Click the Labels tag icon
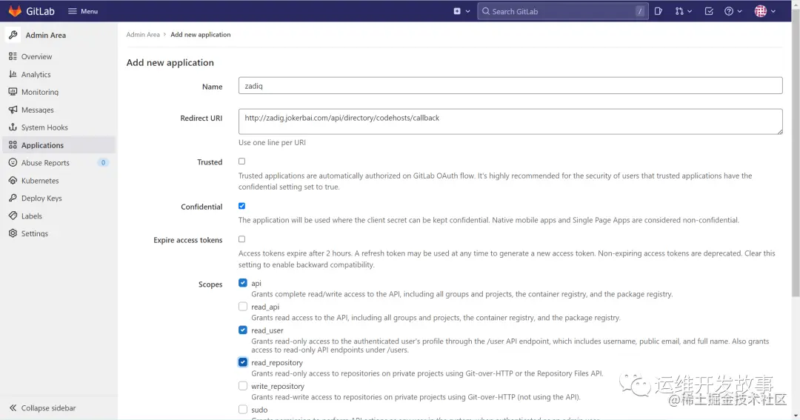This screenshot has height=420, width=800. pos(13,216)
